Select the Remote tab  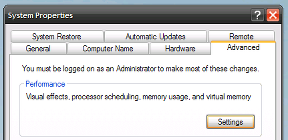click(x=241, y=36)
